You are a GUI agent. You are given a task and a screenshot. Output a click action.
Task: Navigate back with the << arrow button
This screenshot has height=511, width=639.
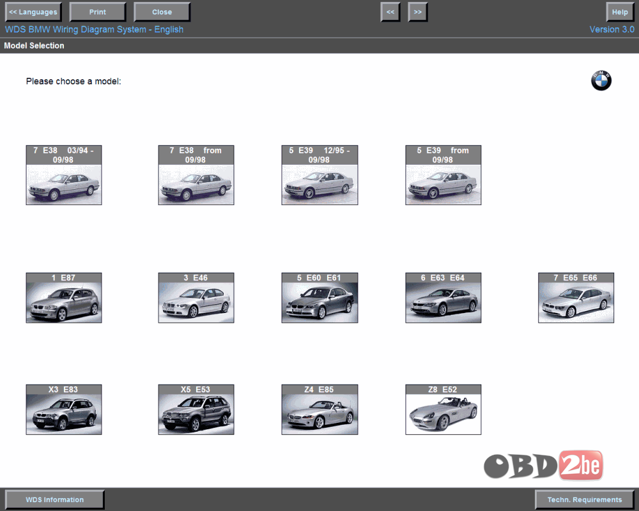[390, 12]
